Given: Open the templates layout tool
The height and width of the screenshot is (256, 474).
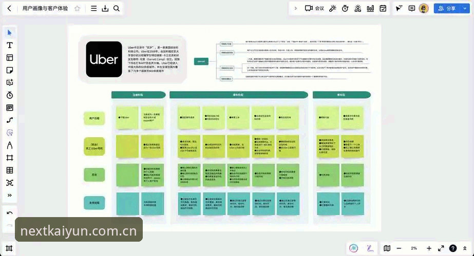Looking at the screenshot, I should [10, 57].
